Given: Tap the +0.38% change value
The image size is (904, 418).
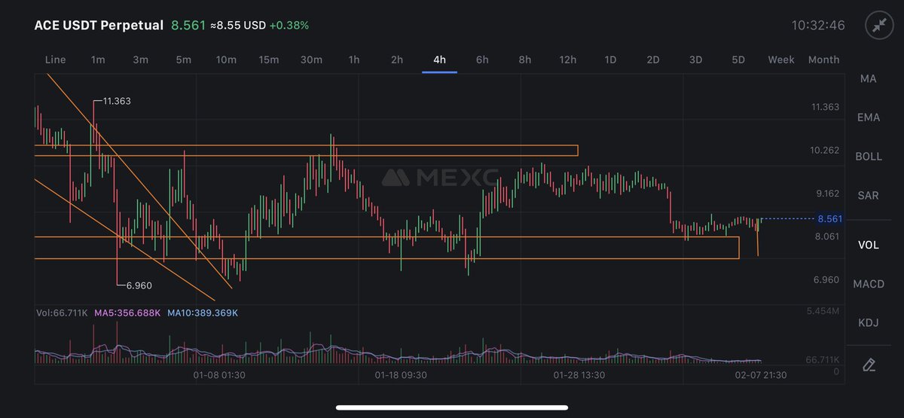Looking at the screenshot, I should click(x=289, y=26).
